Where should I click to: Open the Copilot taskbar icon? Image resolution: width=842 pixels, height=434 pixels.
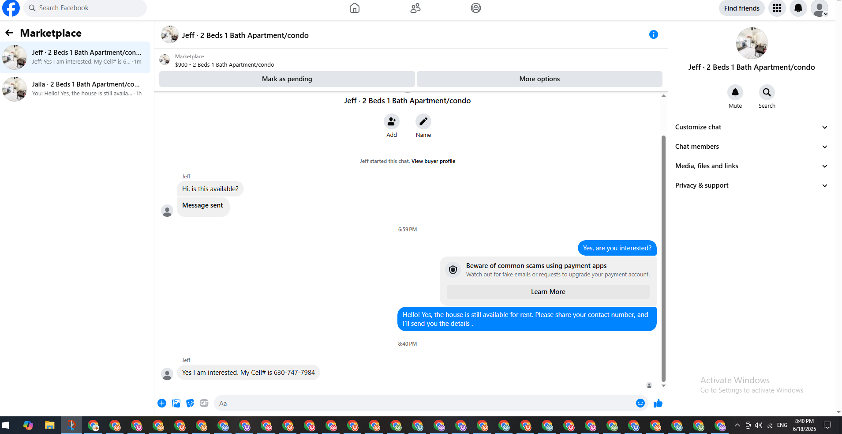pyautogui.click(x=28, y=425)
